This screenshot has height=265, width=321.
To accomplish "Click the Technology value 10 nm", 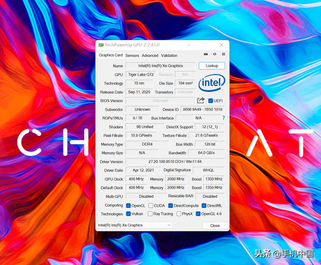I will coord(139,83).
